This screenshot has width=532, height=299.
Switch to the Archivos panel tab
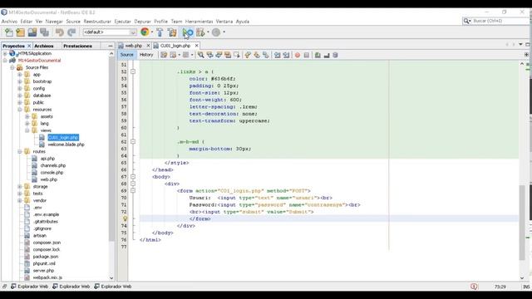[44, 46]
